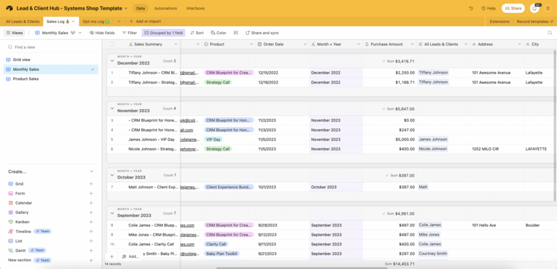Click the search magnifier icon in toolbar
This screenshot has width=557, height=269.
click(x=550, y=33)
